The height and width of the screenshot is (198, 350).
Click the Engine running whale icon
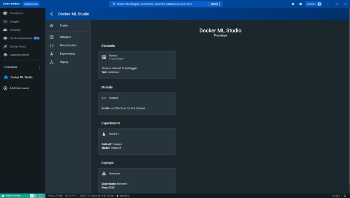point(3,196)
